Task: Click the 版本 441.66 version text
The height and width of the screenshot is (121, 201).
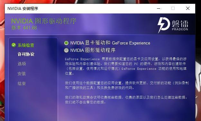Action: coord(24,28)
